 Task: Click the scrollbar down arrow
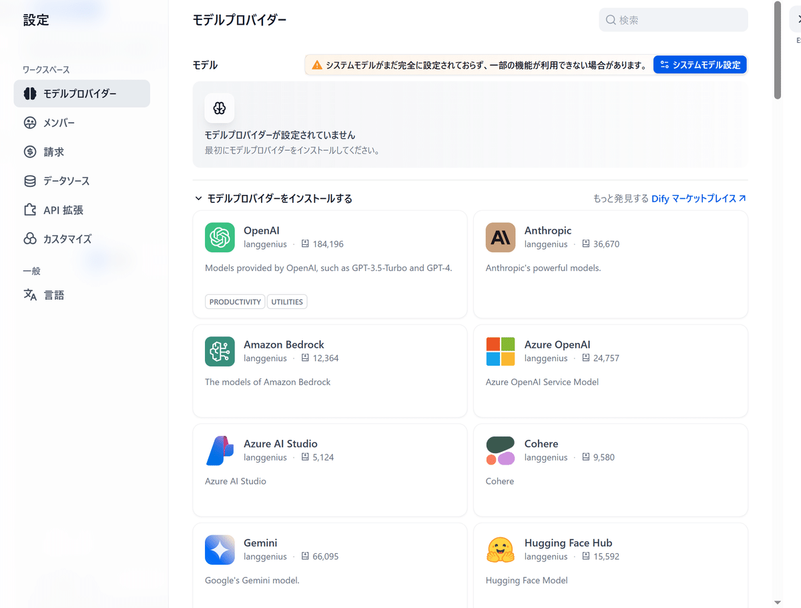(778, 602)
